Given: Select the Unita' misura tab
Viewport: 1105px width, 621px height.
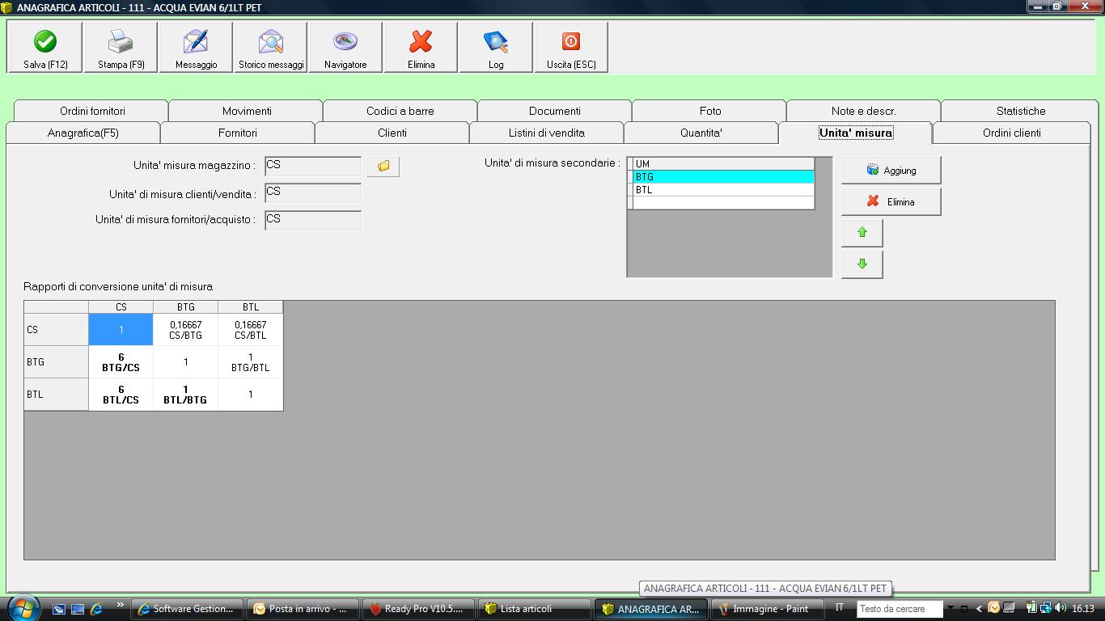Looking at the screenshot, I should tap(855, 133).
